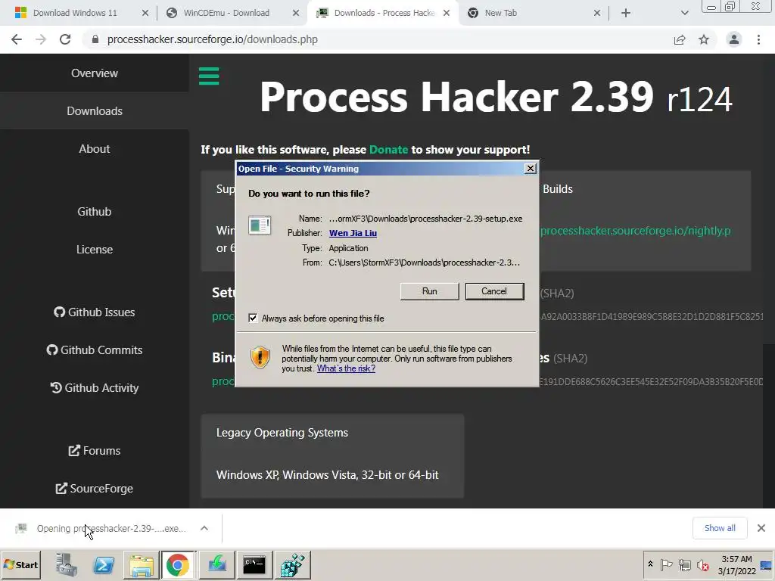The image size is (775, 581).
Task: Open the What's the risk? link
Action: [x=346, y=368]
